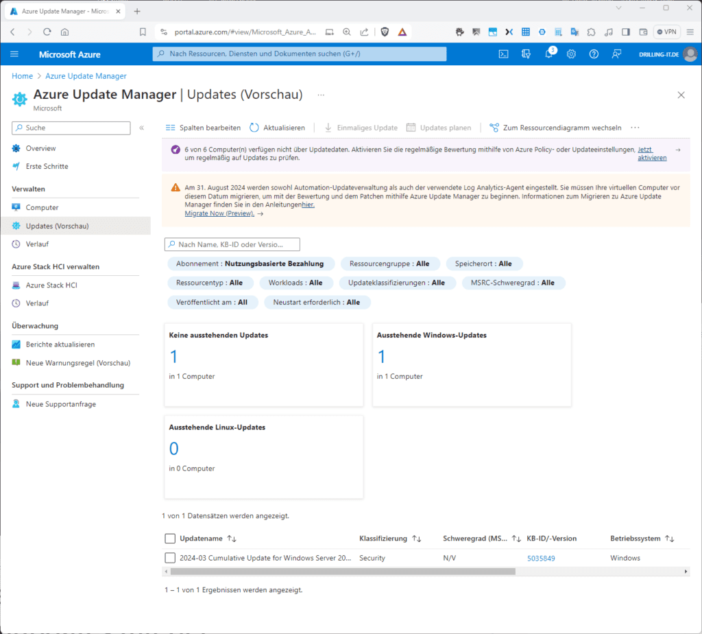Image resolution: width=702 pixels, height=634 pixels.
Task: Open the Ressourcengruppe filter pill
Action: pyautogui.click(x=390, y=264)
